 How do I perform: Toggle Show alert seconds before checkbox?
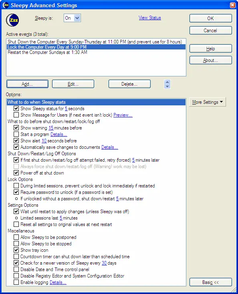(16, 140)
